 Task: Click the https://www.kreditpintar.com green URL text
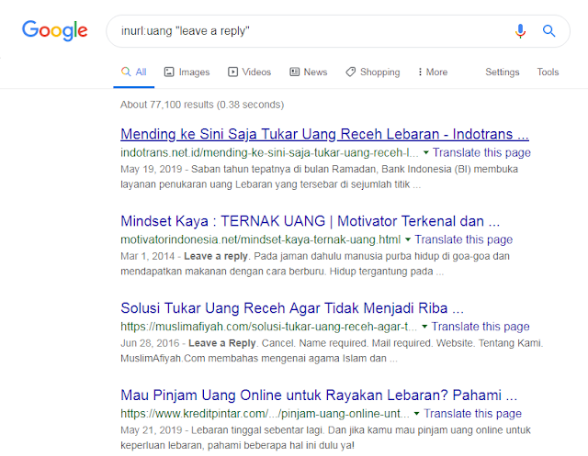coord(265,413)
